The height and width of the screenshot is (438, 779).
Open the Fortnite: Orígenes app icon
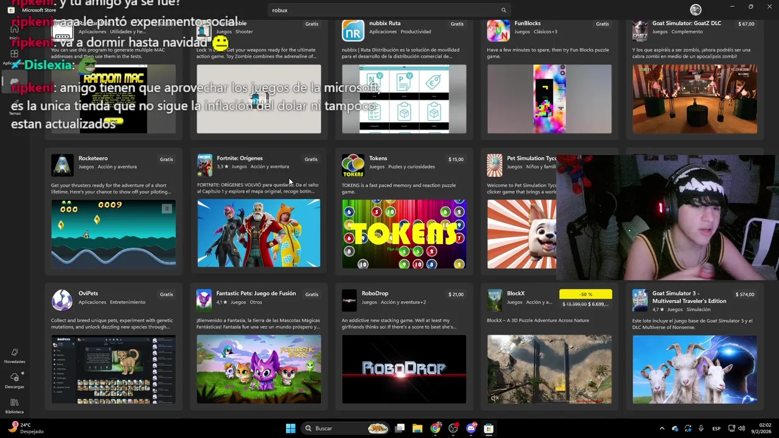(x=205, y=165)
